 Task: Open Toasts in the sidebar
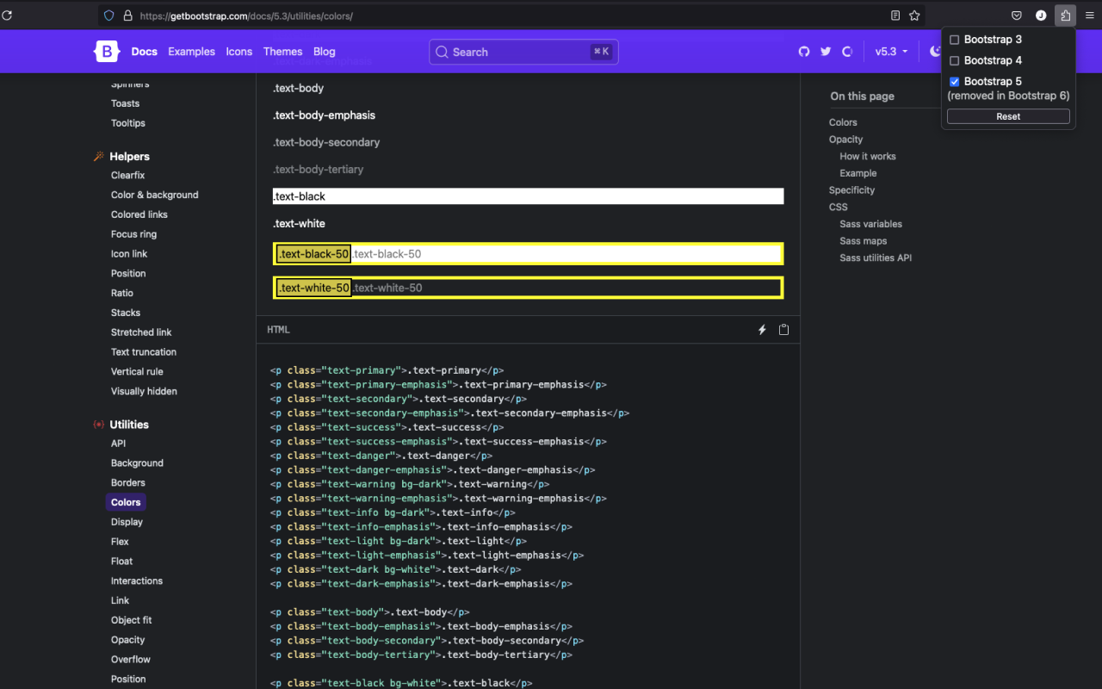pyautogui.click(x=125, y=103)
